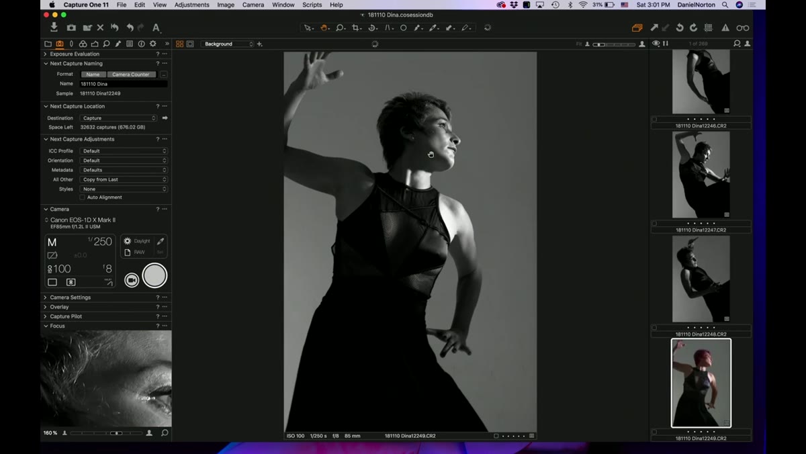Open the Color tool tab
The image size is (806, 454).
click(x=83, y=44)
